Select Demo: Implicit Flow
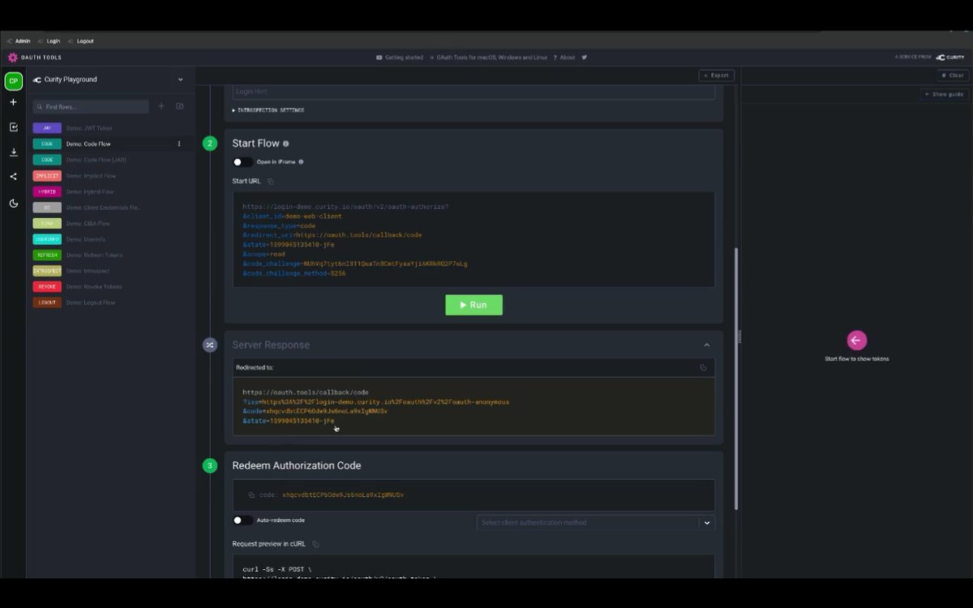This screenshot has width=973, height=608. [x=91, y=176]
